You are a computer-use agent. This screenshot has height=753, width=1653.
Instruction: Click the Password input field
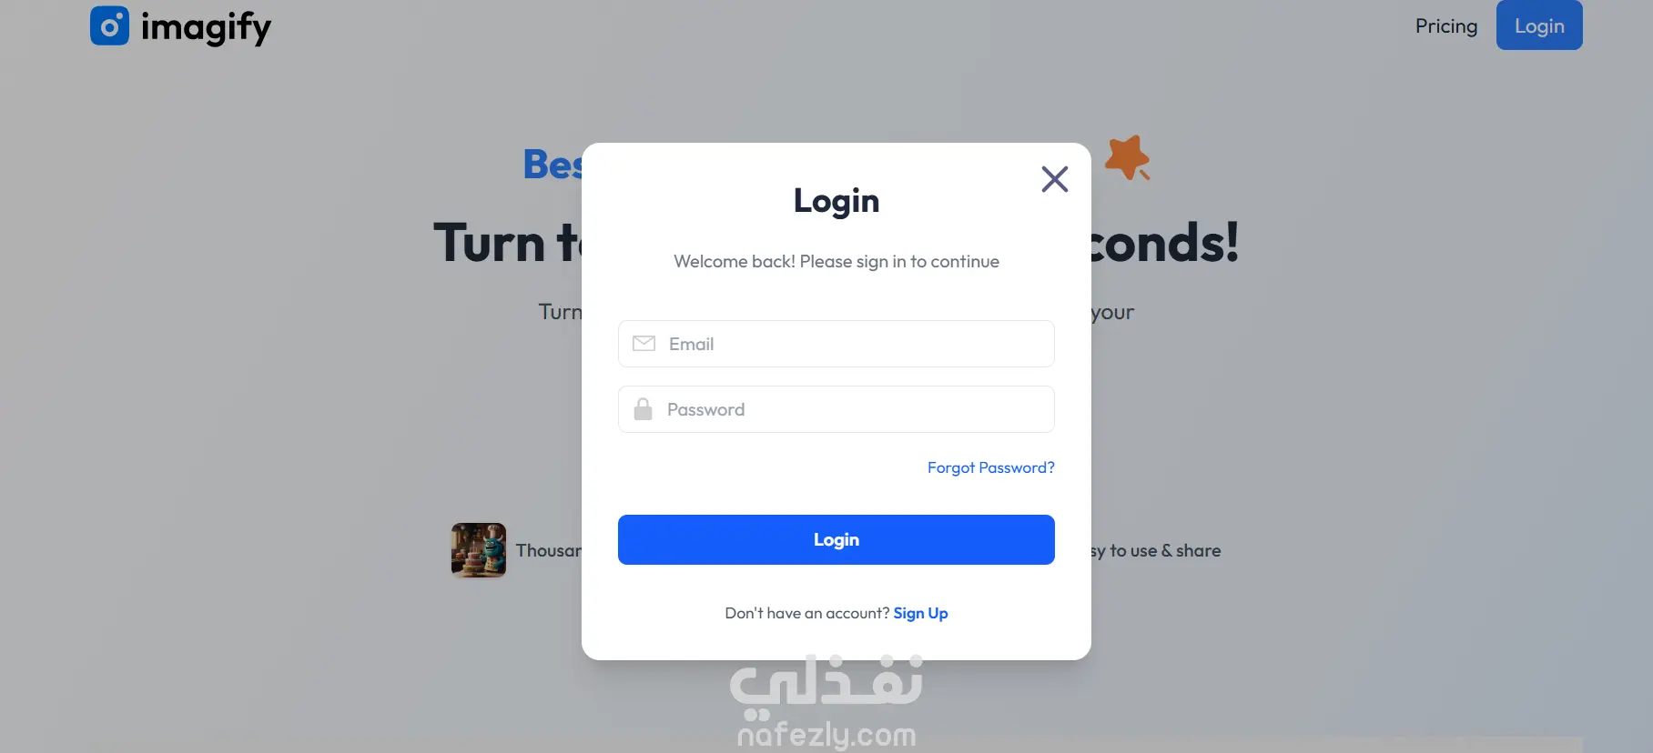pos(836,409)
